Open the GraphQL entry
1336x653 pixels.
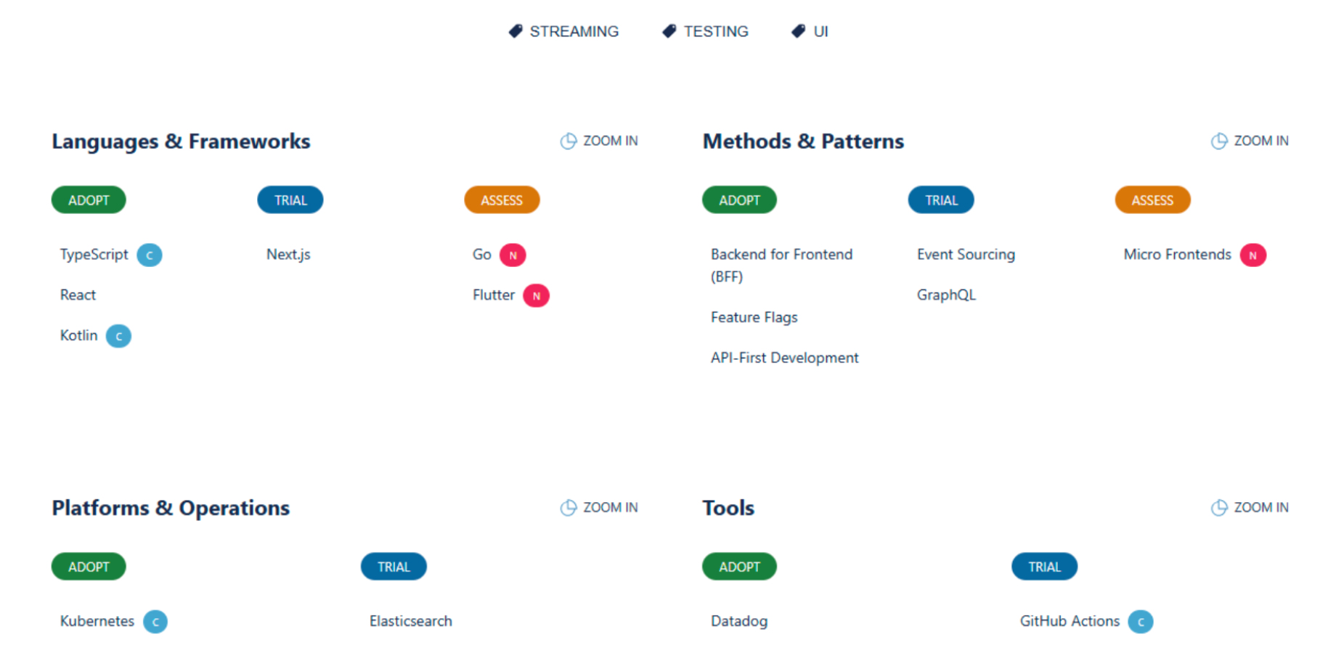946,295
